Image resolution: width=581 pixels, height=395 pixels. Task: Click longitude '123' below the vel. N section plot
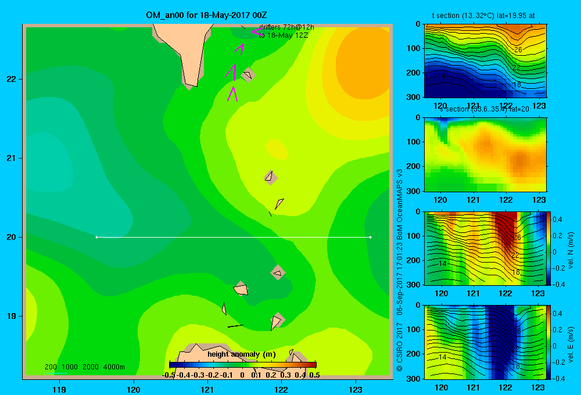point(538,293)
